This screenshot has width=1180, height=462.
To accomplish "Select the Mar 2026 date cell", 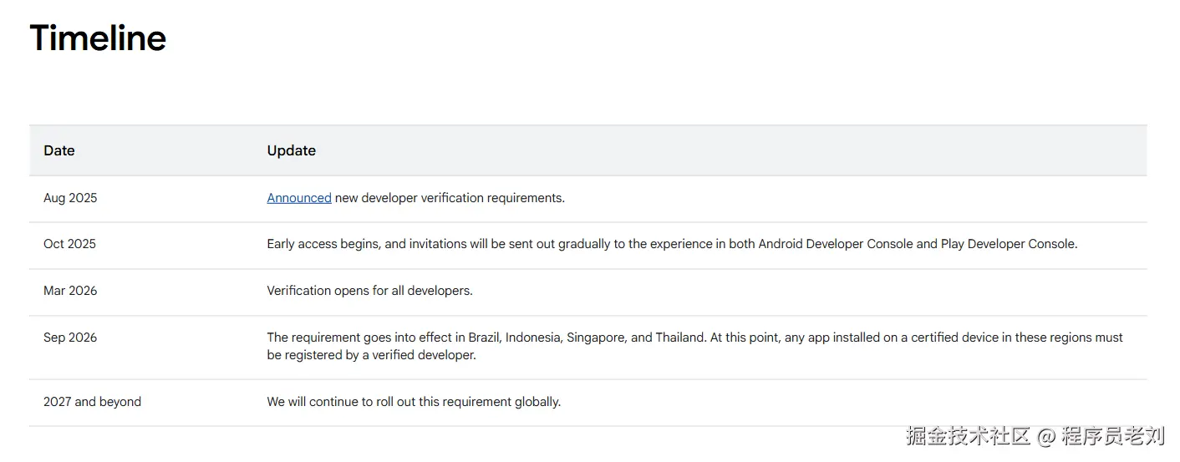I will click(x=70, y=291).
